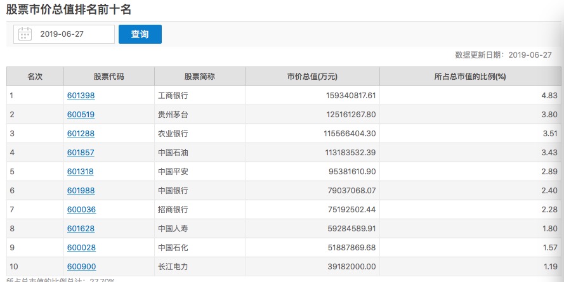This screenshot has width=564, height=282.
Task: Select the percentage value 4.83
Action: tap(549, 96)
